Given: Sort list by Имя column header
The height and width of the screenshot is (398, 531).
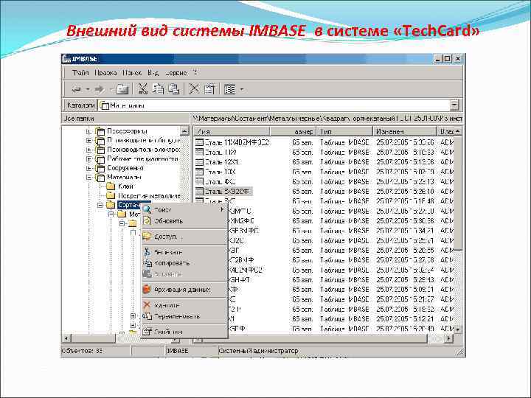Looking at the screenshot, I should tap(232, 131).
